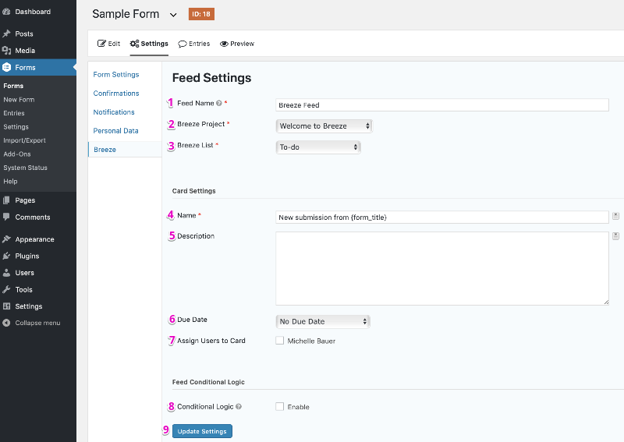Image resolution: width=624 pixels, height=442 pixels.
Task: Open Settings in Forms submenu
Action: (16, 126)
